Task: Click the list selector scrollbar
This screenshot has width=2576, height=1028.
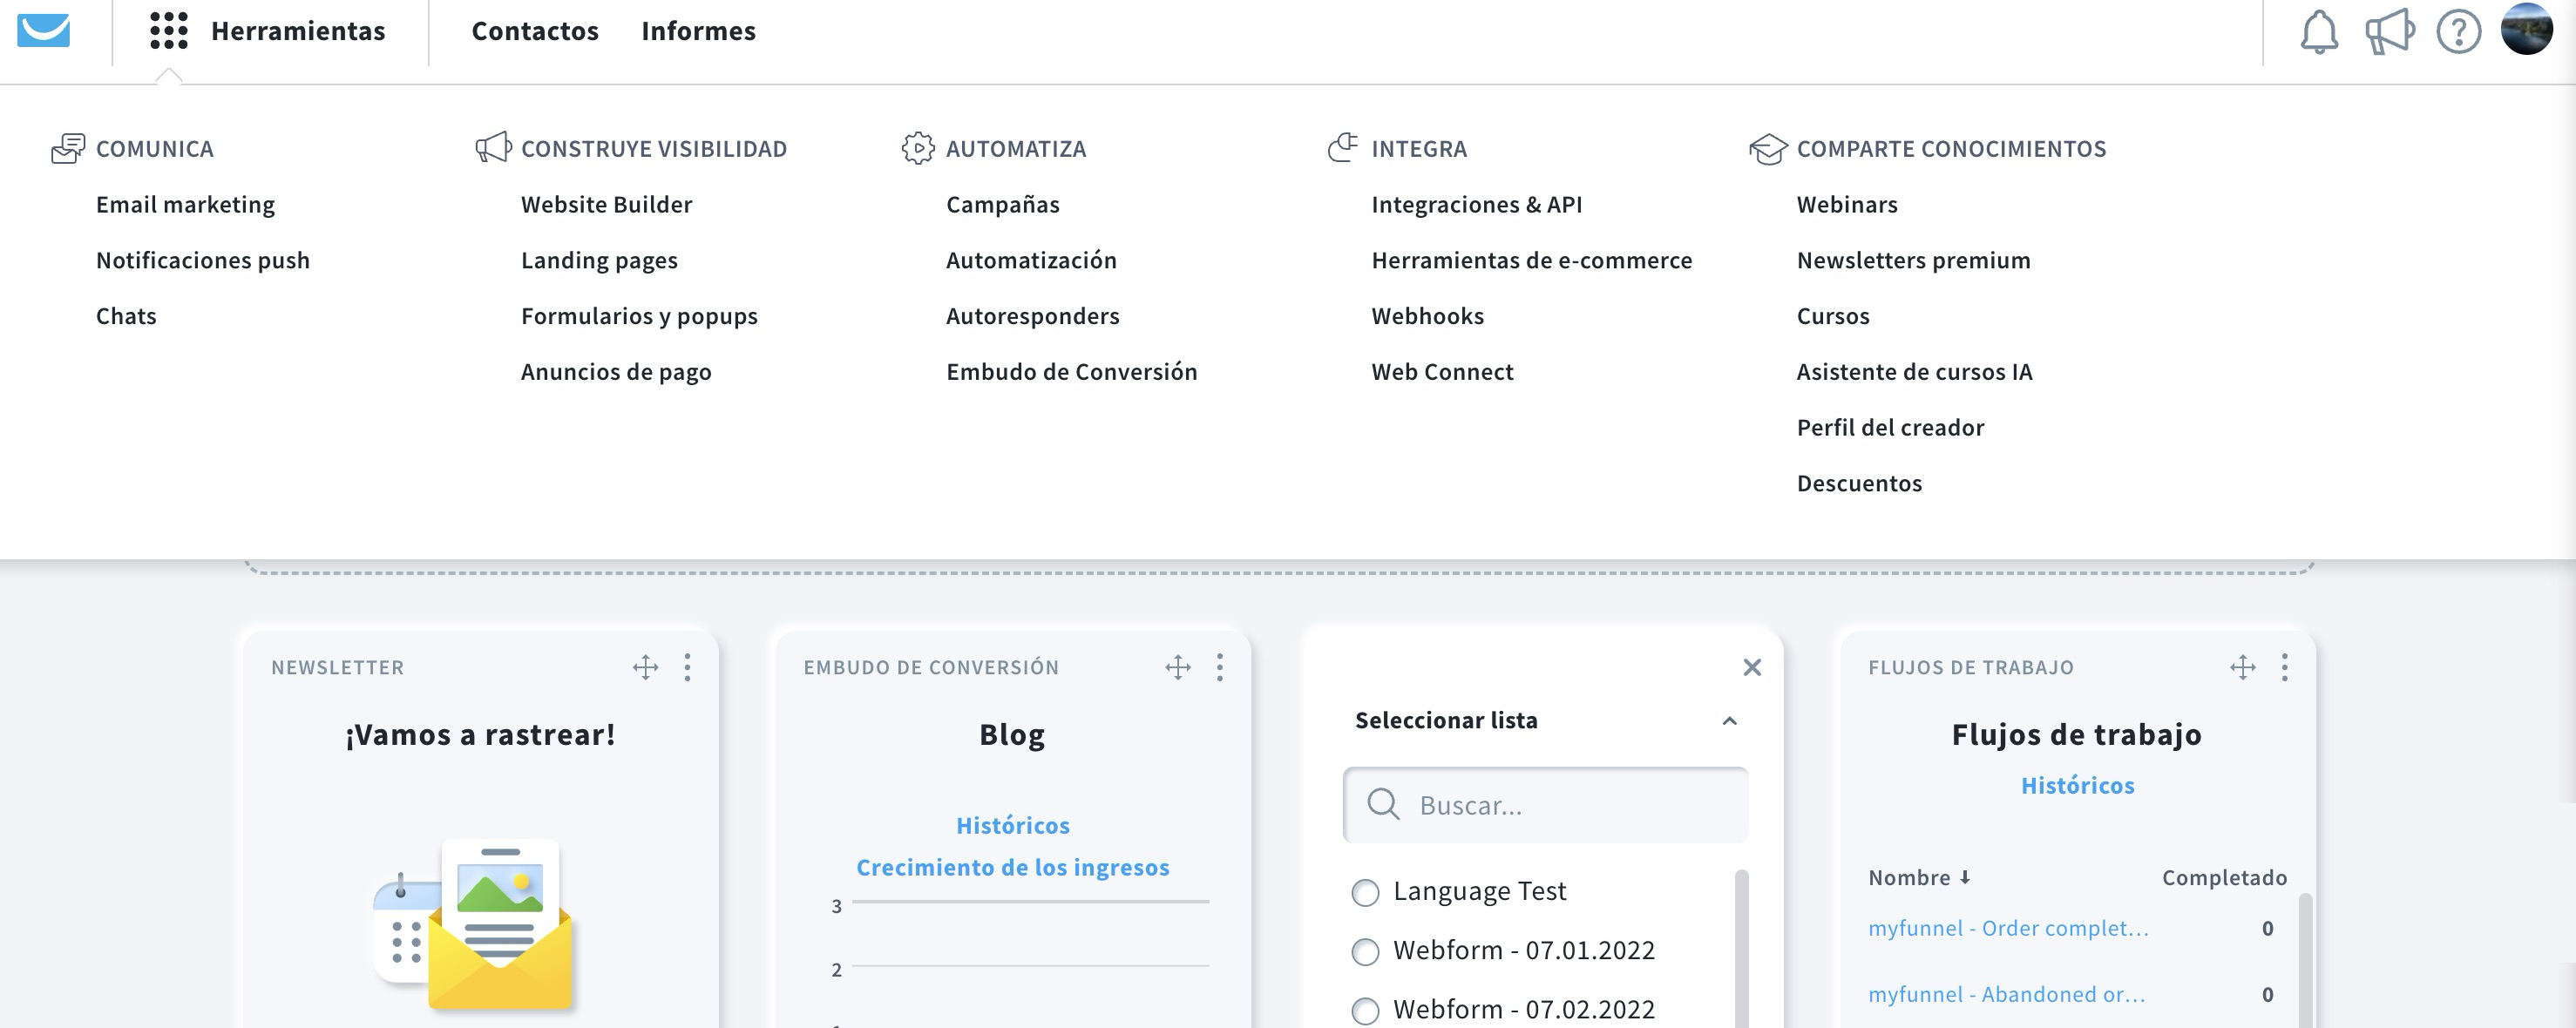Action: click(x=1741, y=948)
